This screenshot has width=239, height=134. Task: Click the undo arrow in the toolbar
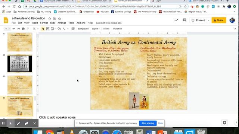pyautogui.click(x=14, y=29)
